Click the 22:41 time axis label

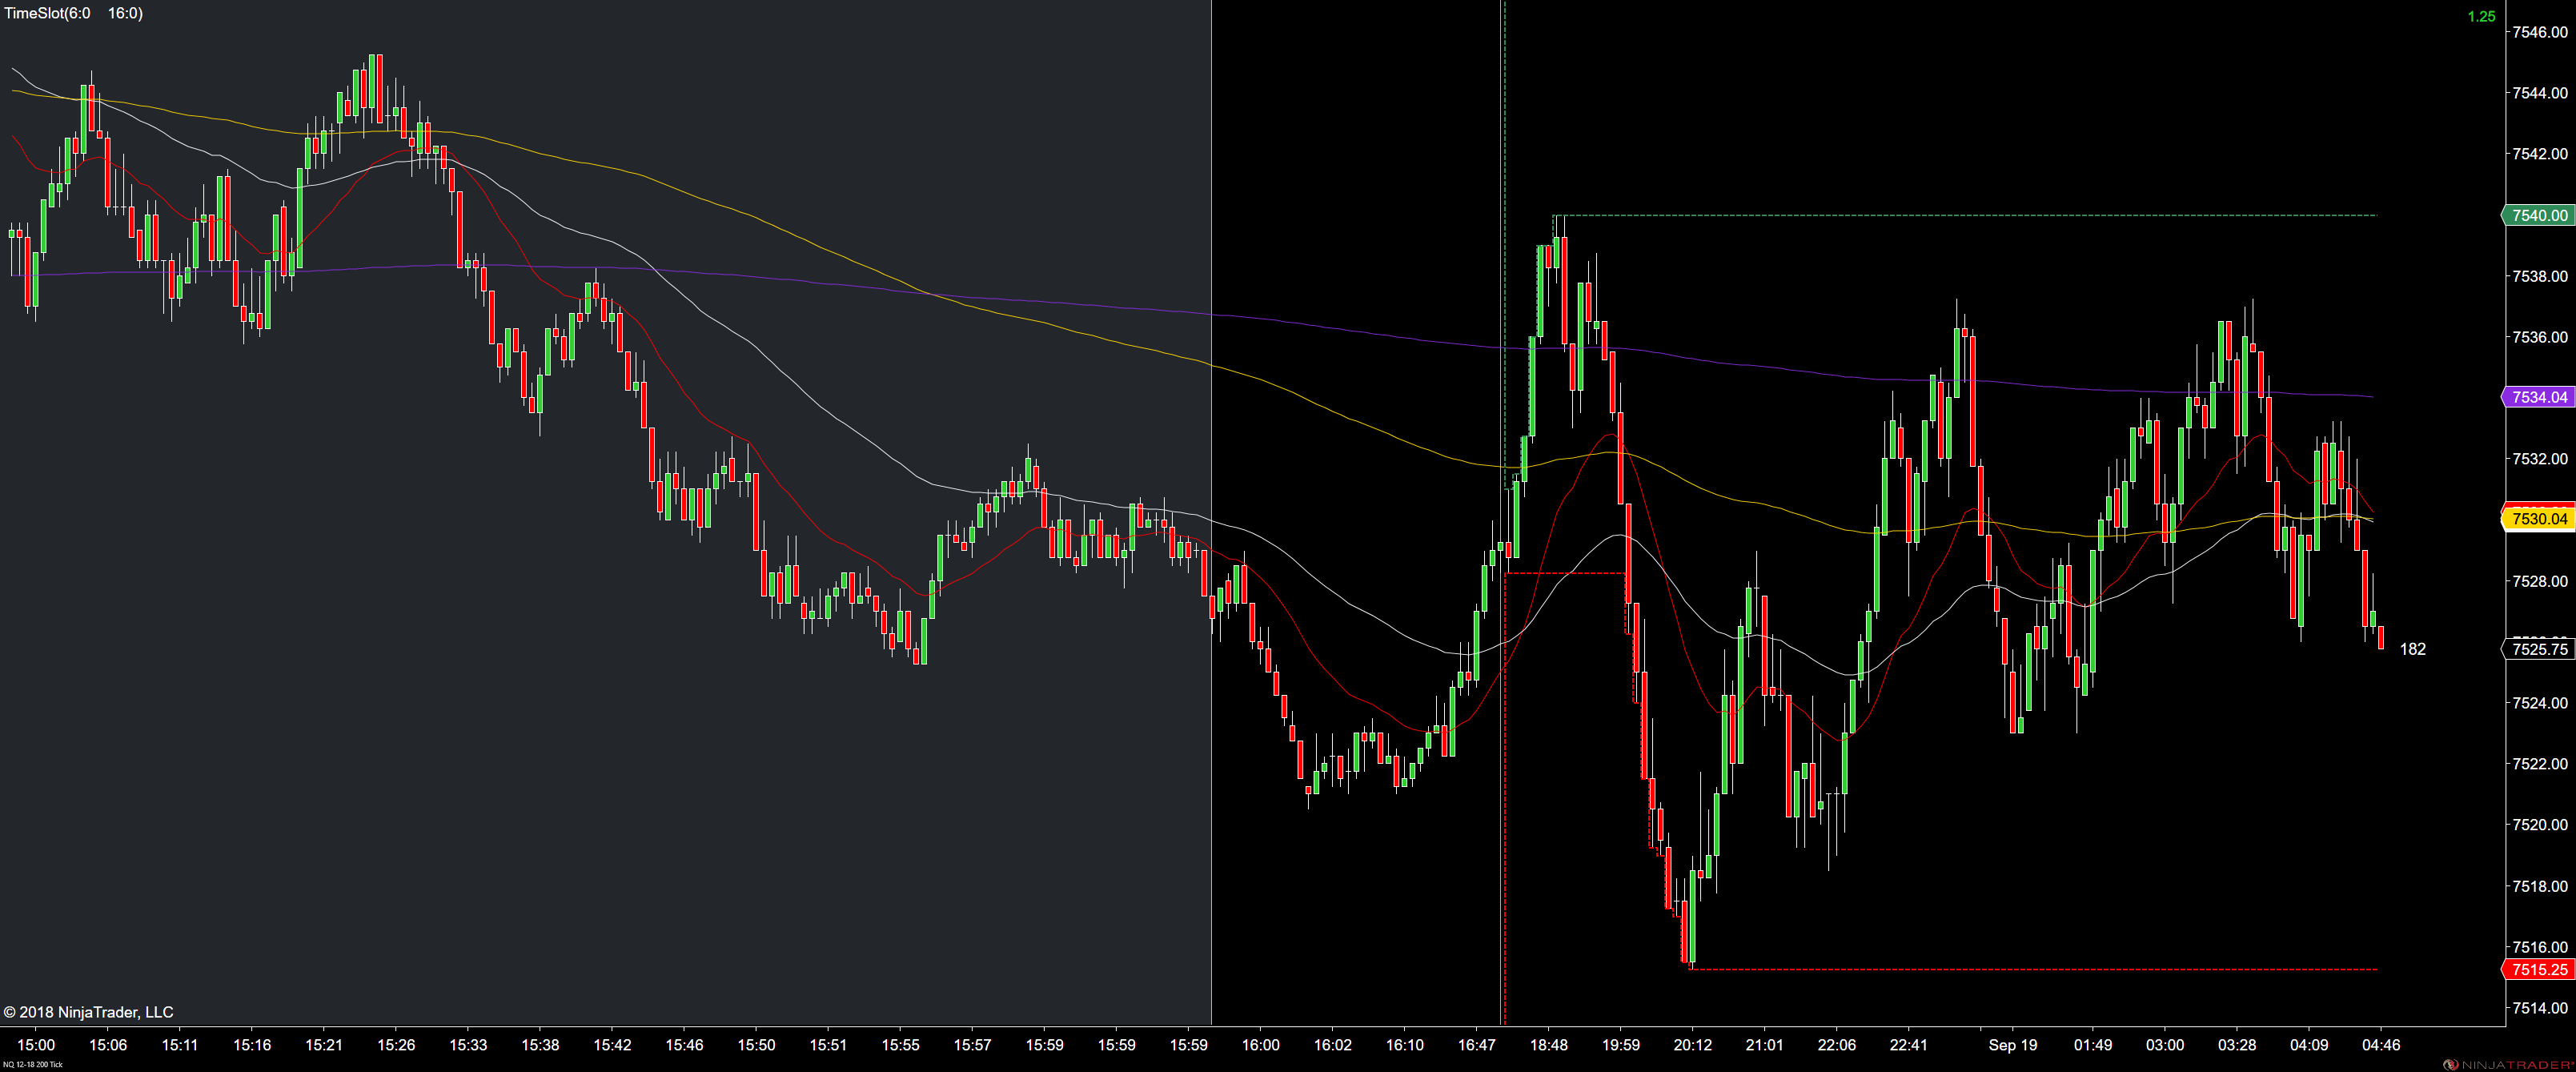pos(1908,1045)
